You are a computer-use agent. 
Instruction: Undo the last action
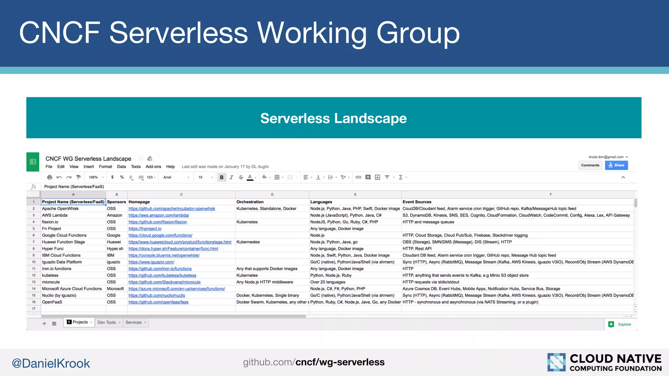click(59, 177)
